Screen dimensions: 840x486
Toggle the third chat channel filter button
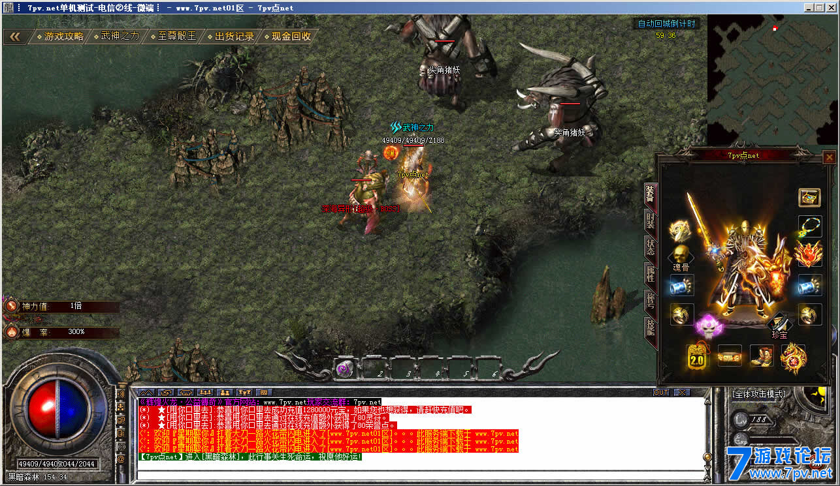pyautogui.click(x=121, y=420)
